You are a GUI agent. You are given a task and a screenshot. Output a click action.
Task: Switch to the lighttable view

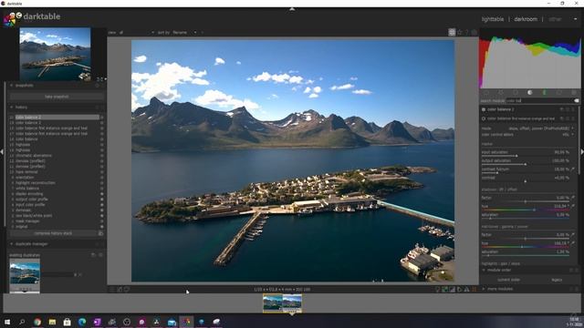pyautogui.click(x=493, y=19)
